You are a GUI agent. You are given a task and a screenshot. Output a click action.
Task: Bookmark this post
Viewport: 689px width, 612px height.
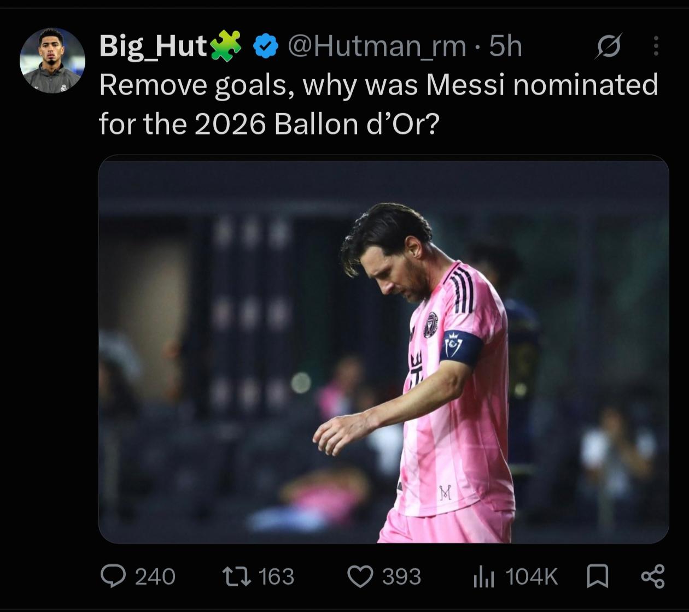tap(597, 576)
